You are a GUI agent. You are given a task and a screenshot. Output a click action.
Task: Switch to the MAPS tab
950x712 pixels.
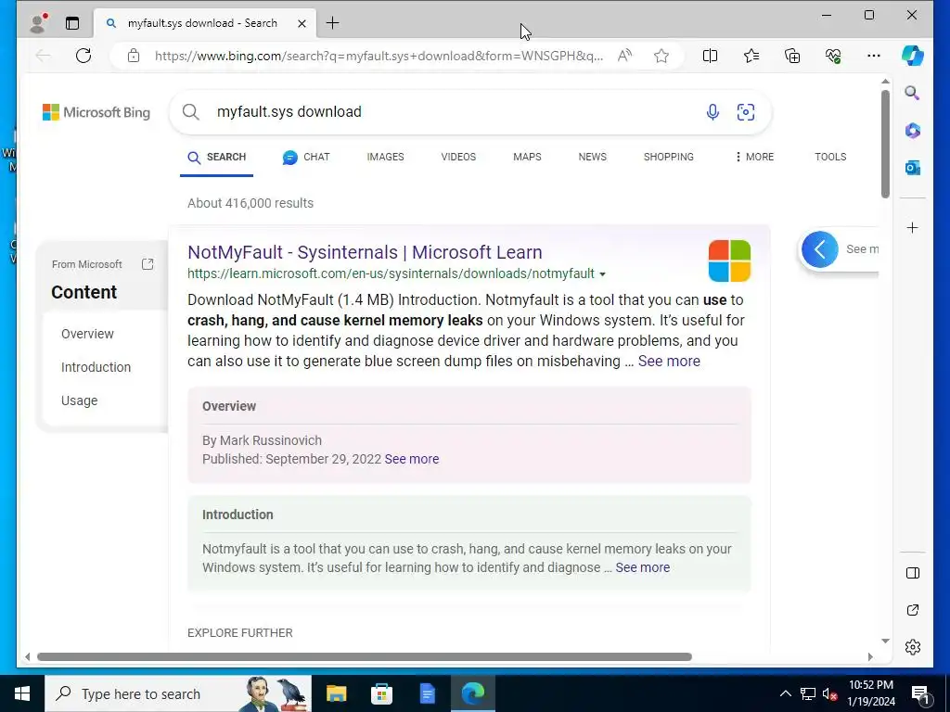tap(527, 157)
